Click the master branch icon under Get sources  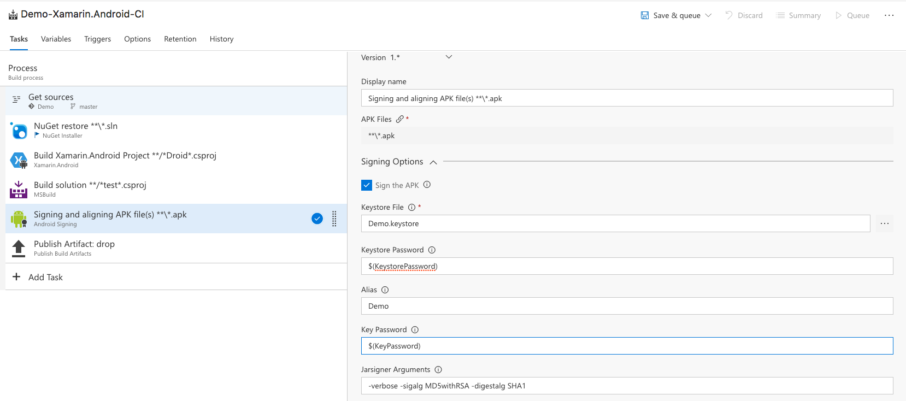73,107
